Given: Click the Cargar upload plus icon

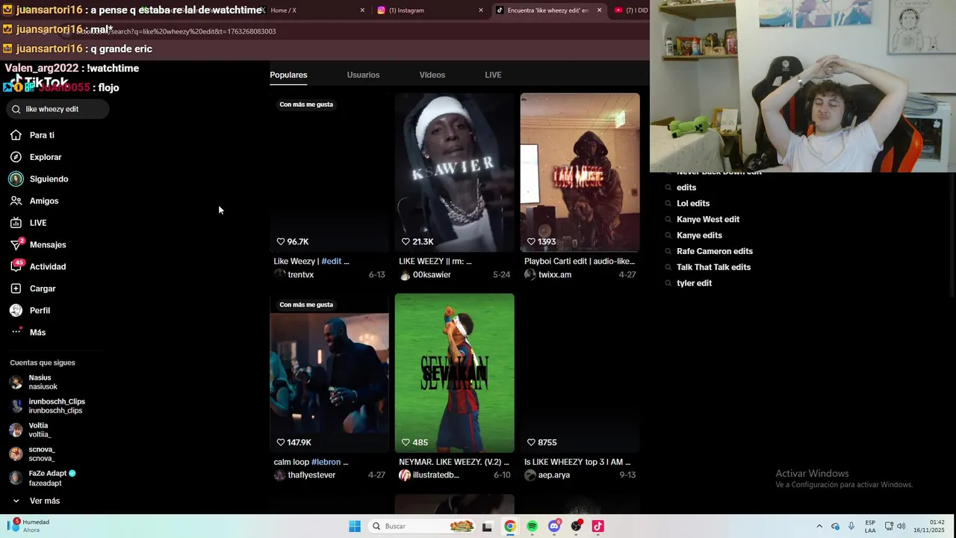Looking at the screenshot, I should 16,288.
